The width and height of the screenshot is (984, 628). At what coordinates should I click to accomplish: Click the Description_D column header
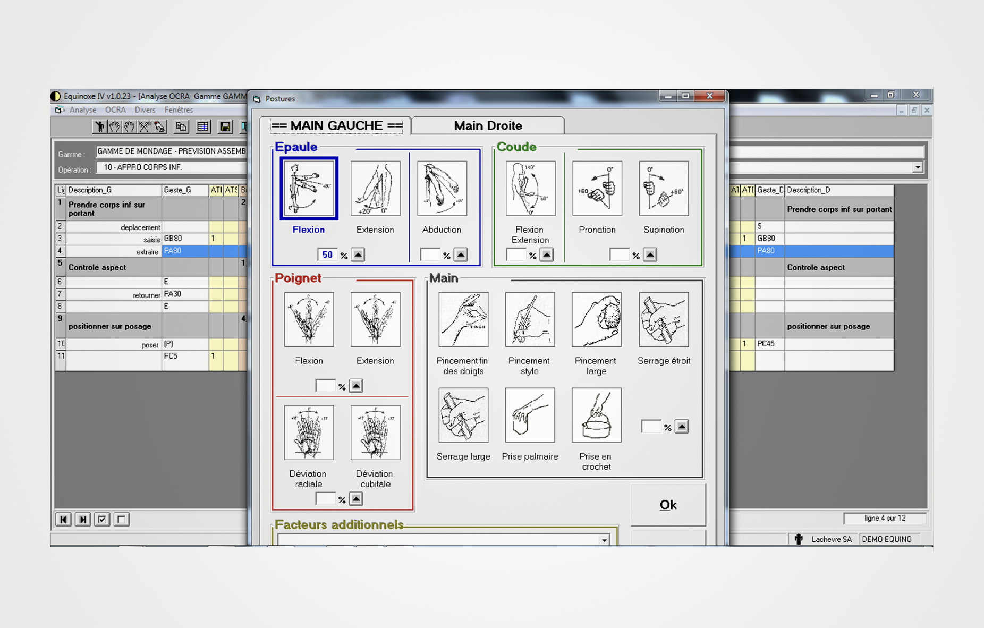(x=839, y=190)
